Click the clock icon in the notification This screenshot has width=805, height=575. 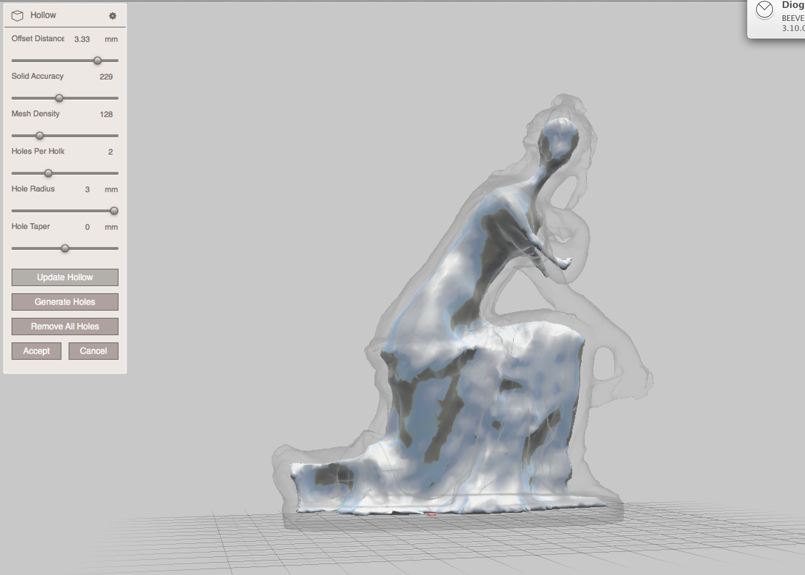point(765,10)
